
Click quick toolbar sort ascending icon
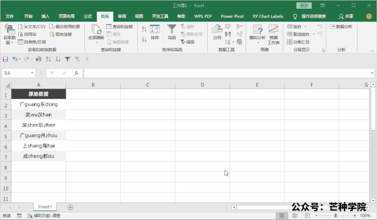(48, 59)
